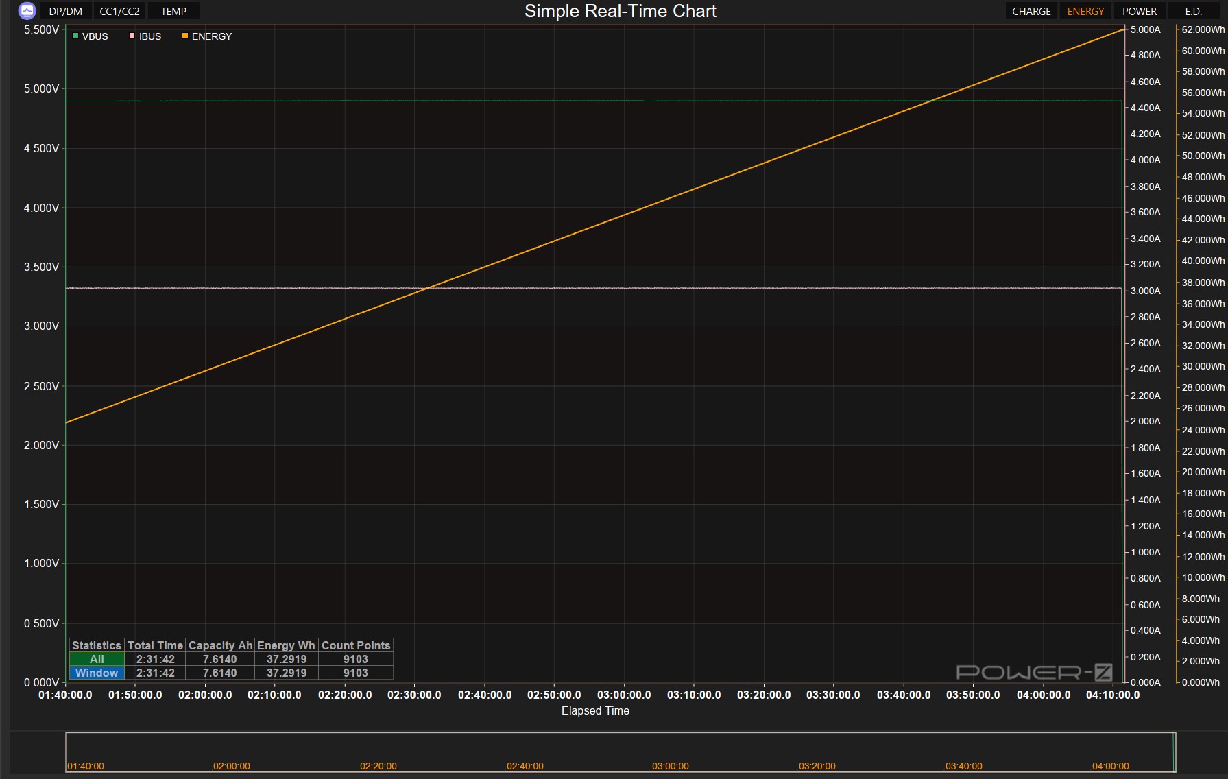Image resolution: width=1228 pixels, height=779 pixels.
Task: Click the pink IBUS legend swatch
Action: tap(132, 36)
